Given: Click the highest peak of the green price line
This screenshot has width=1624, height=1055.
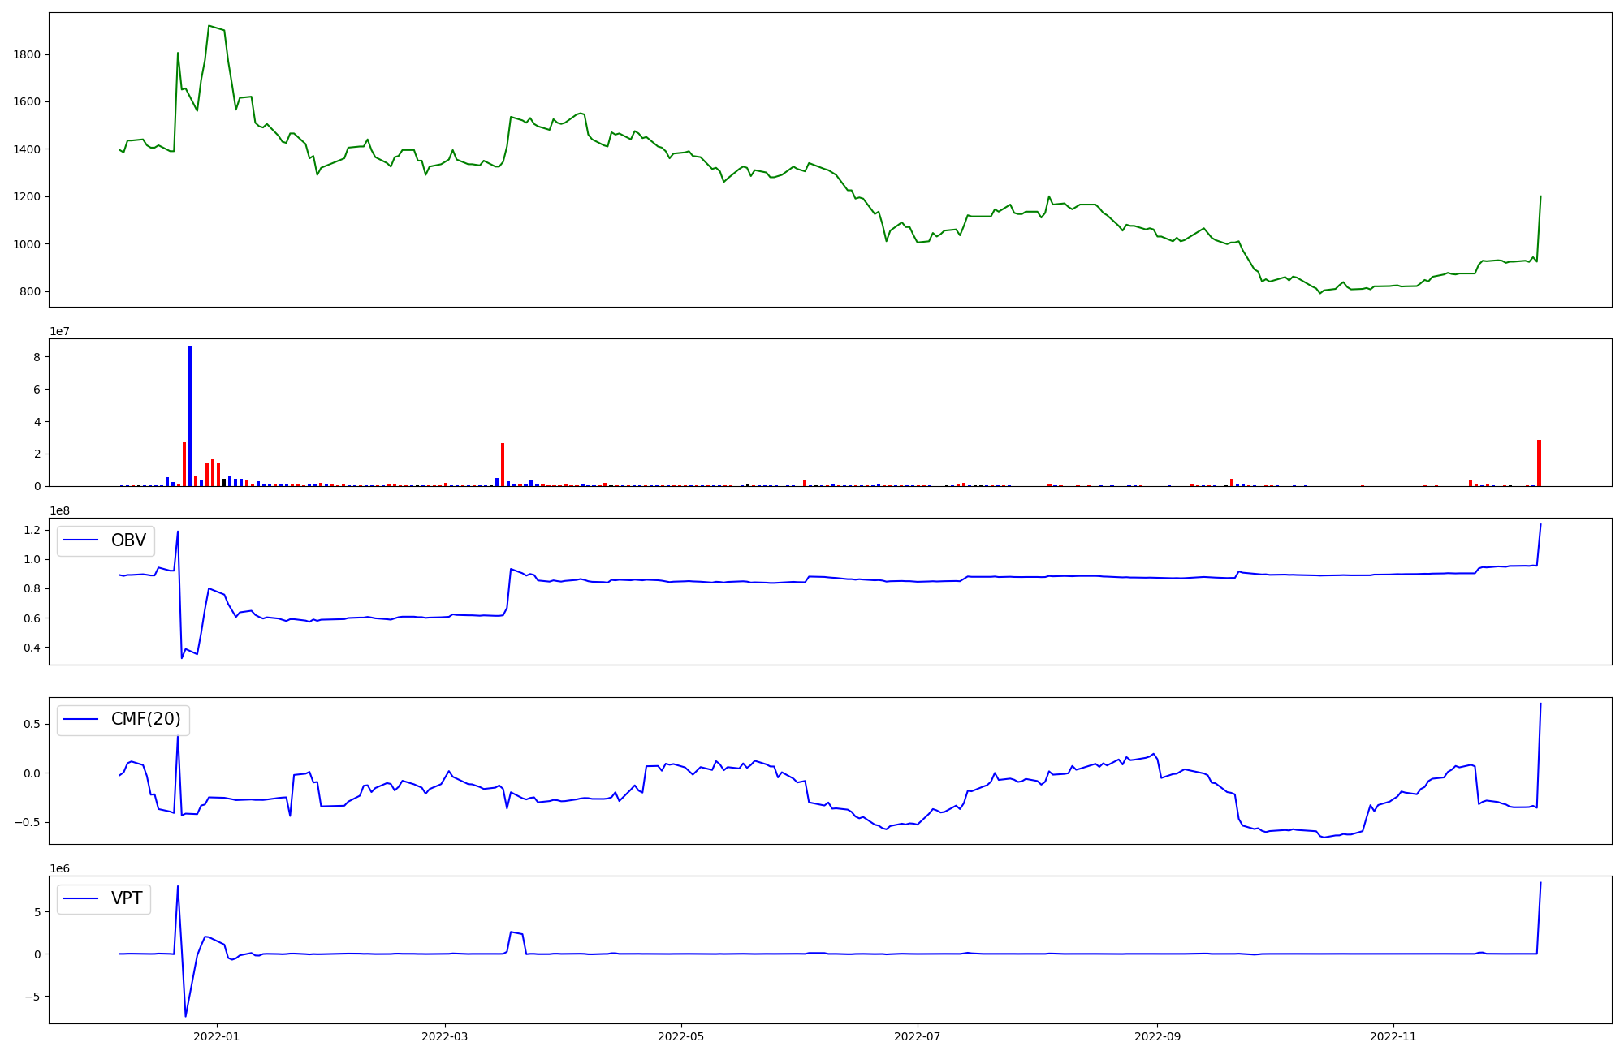Looking at the screenshot, I should pos(209,26).
